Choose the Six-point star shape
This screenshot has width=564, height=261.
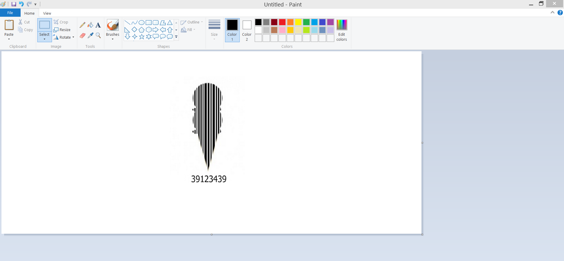(x=149, y=37)
